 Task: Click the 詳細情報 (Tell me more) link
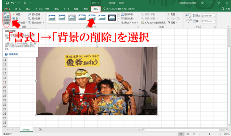tap(13, 54)
